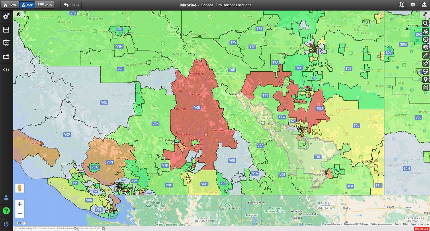430x231 pixels.
Task: Open the distance measurement ruler tool
Action: coord(425,55)
